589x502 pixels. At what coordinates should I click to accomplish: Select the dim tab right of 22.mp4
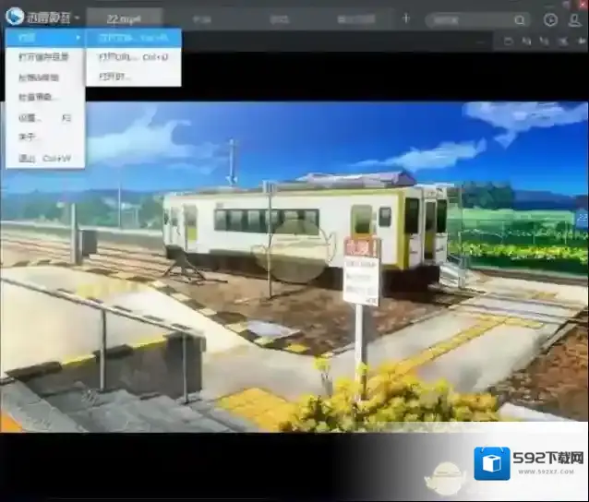201,18
